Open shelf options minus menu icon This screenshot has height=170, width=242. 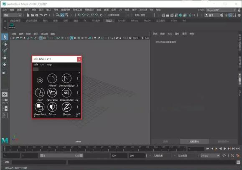pos(5,21)
